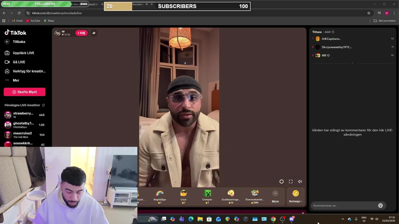The height and width of the screenshot is (224, 399).
Task: Open the Gmail bookmark
Action: [17, 21]
